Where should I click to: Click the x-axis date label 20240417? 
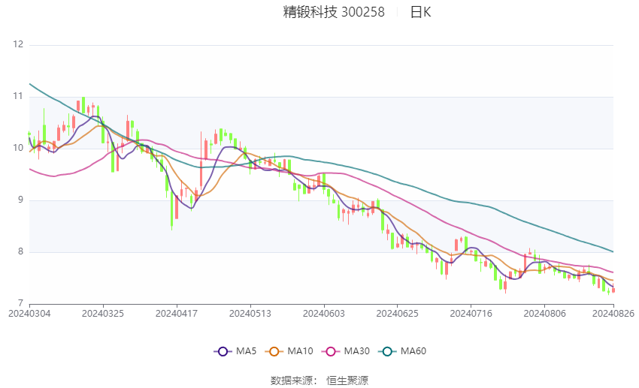(177, 314)
